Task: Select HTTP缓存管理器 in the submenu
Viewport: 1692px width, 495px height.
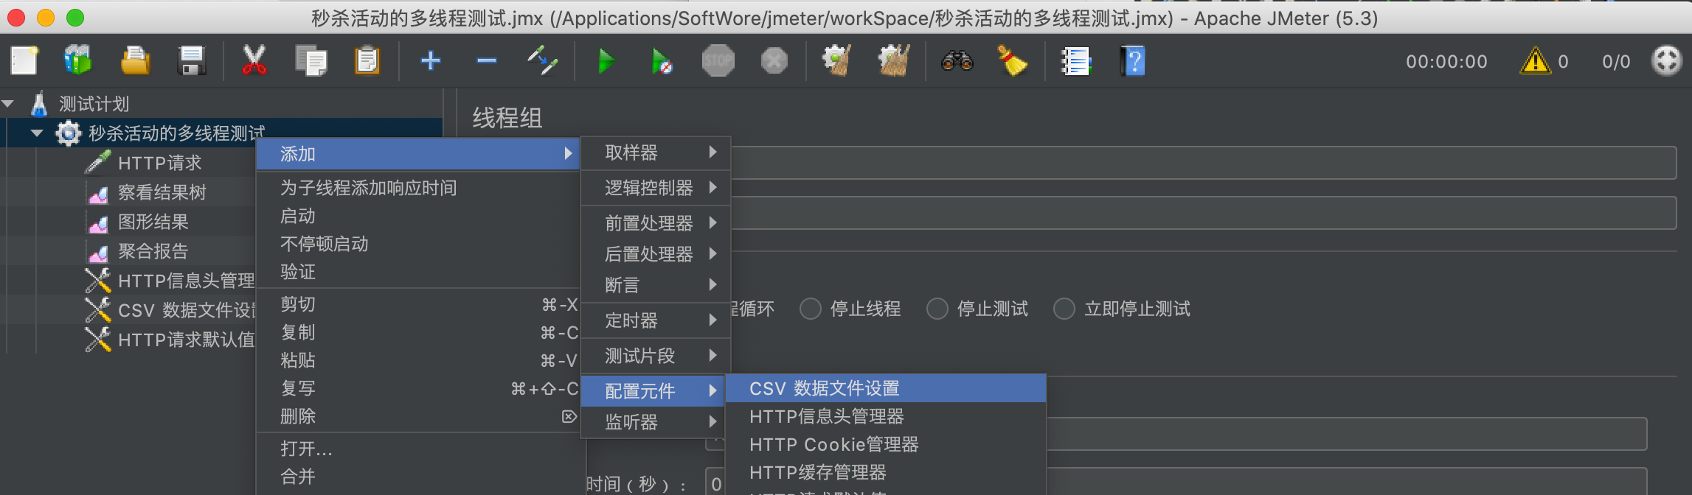Action: tap(886, 472)
